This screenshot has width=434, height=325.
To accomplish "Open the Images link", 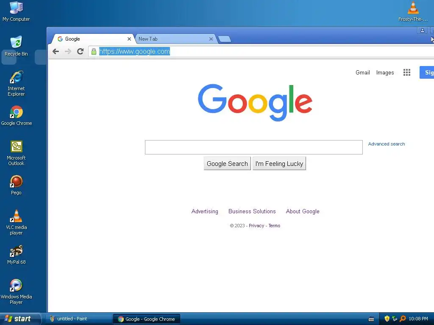I will point(385,73).
